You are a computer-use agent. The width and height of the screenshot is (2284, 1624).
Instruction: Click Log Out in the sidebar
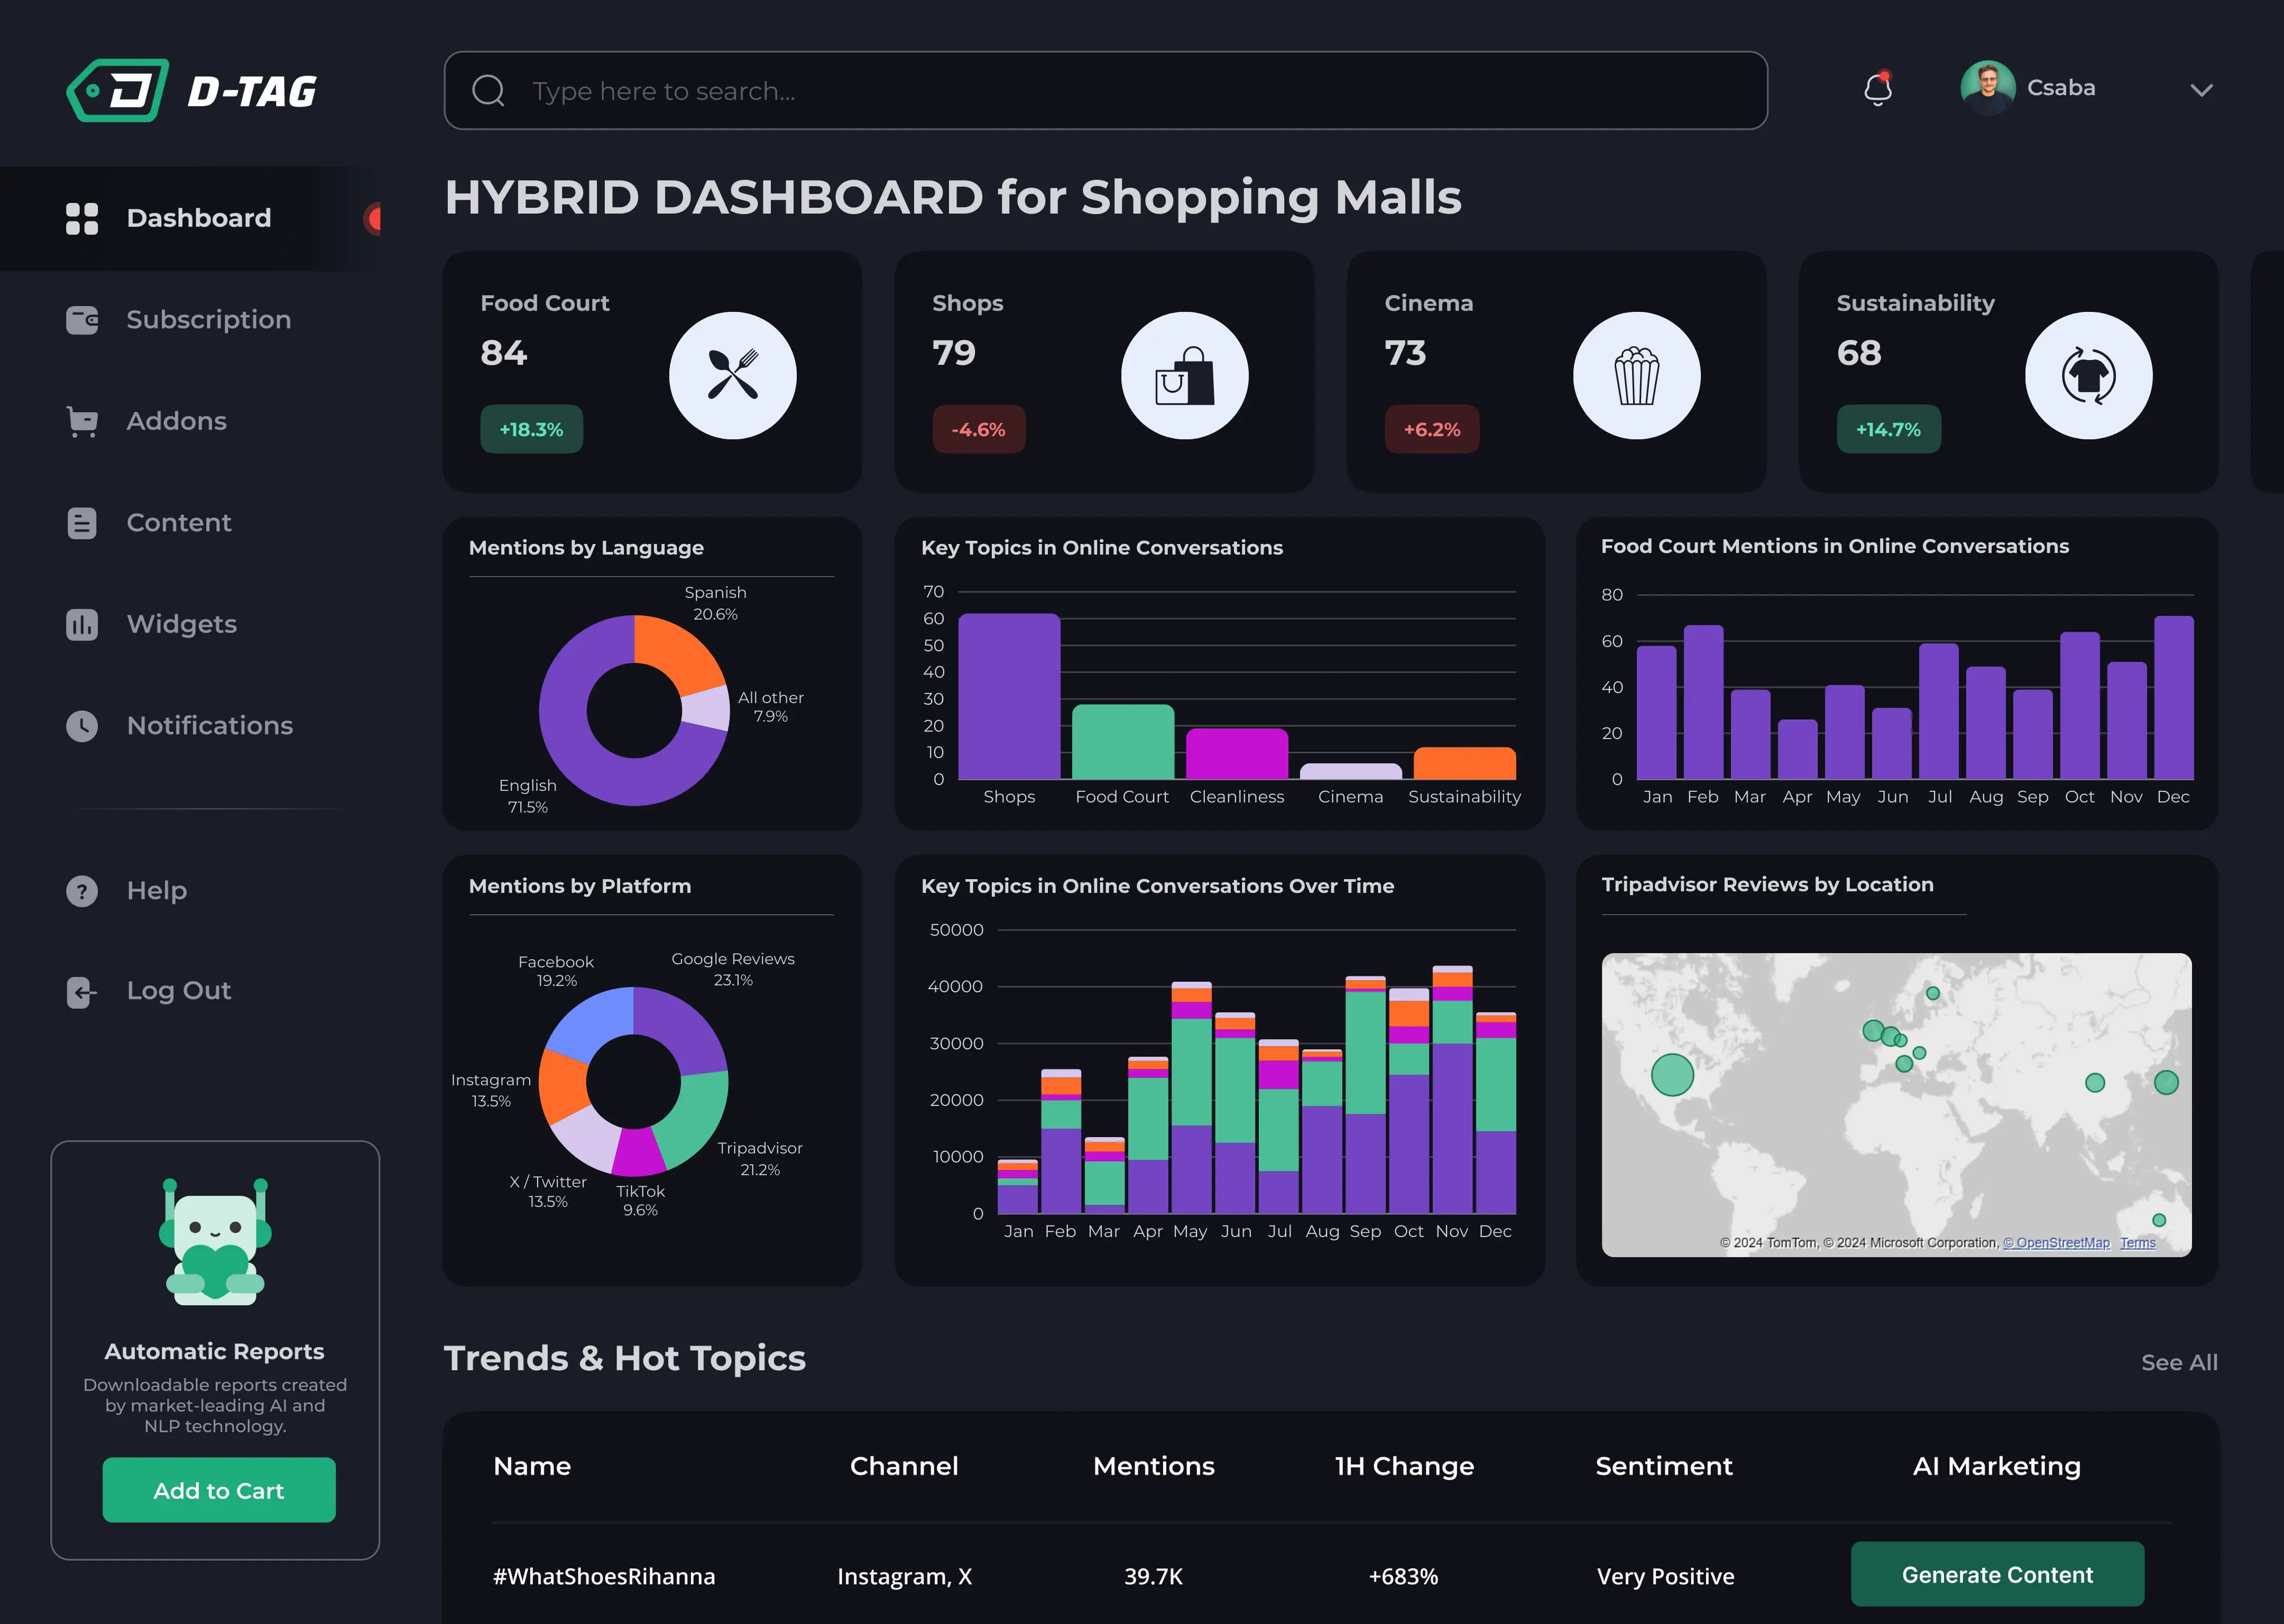click(x=178, y=991)
